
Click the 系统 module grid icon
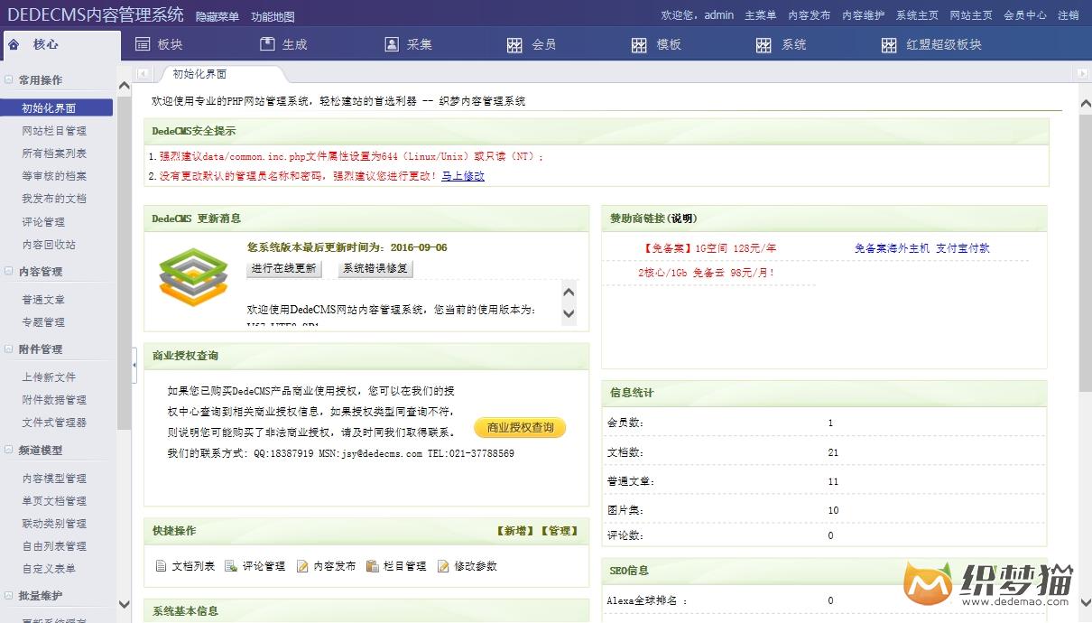764,44
